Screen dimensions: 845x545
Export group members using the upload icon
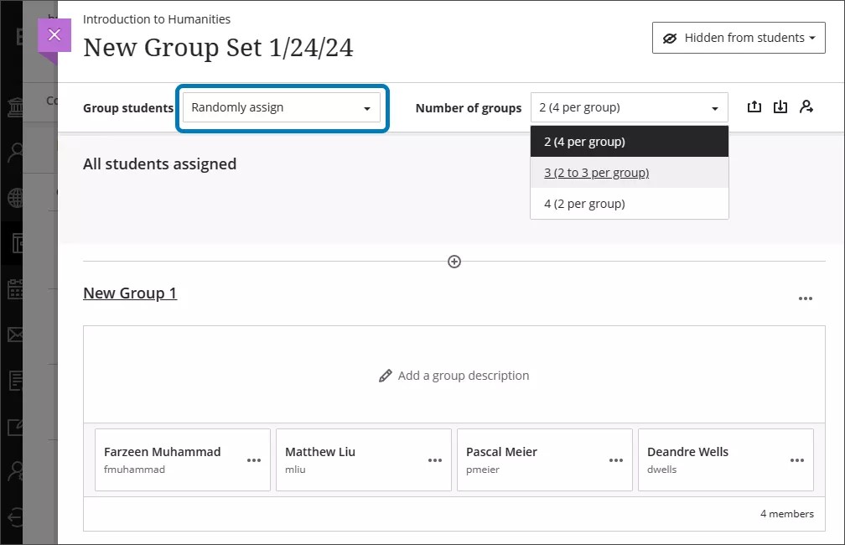click(754, 106)
